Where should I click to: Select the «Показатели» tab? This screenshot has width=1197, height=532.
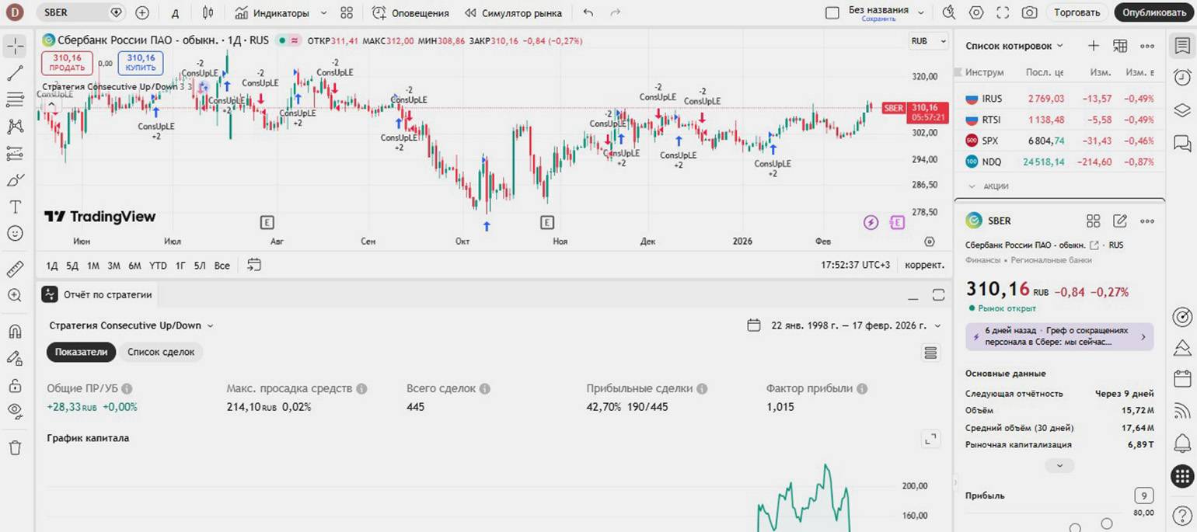click(x=81, y=352)
